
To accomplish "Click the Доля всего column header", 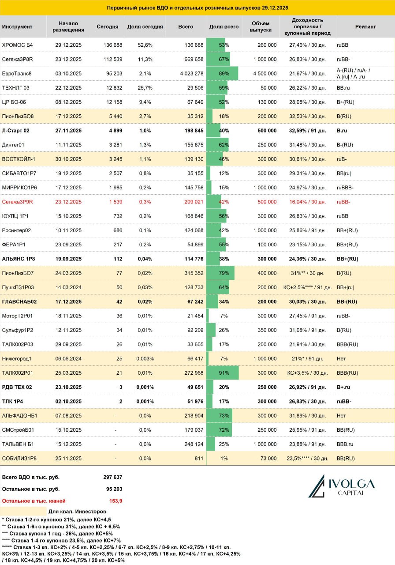I will 224,26.
